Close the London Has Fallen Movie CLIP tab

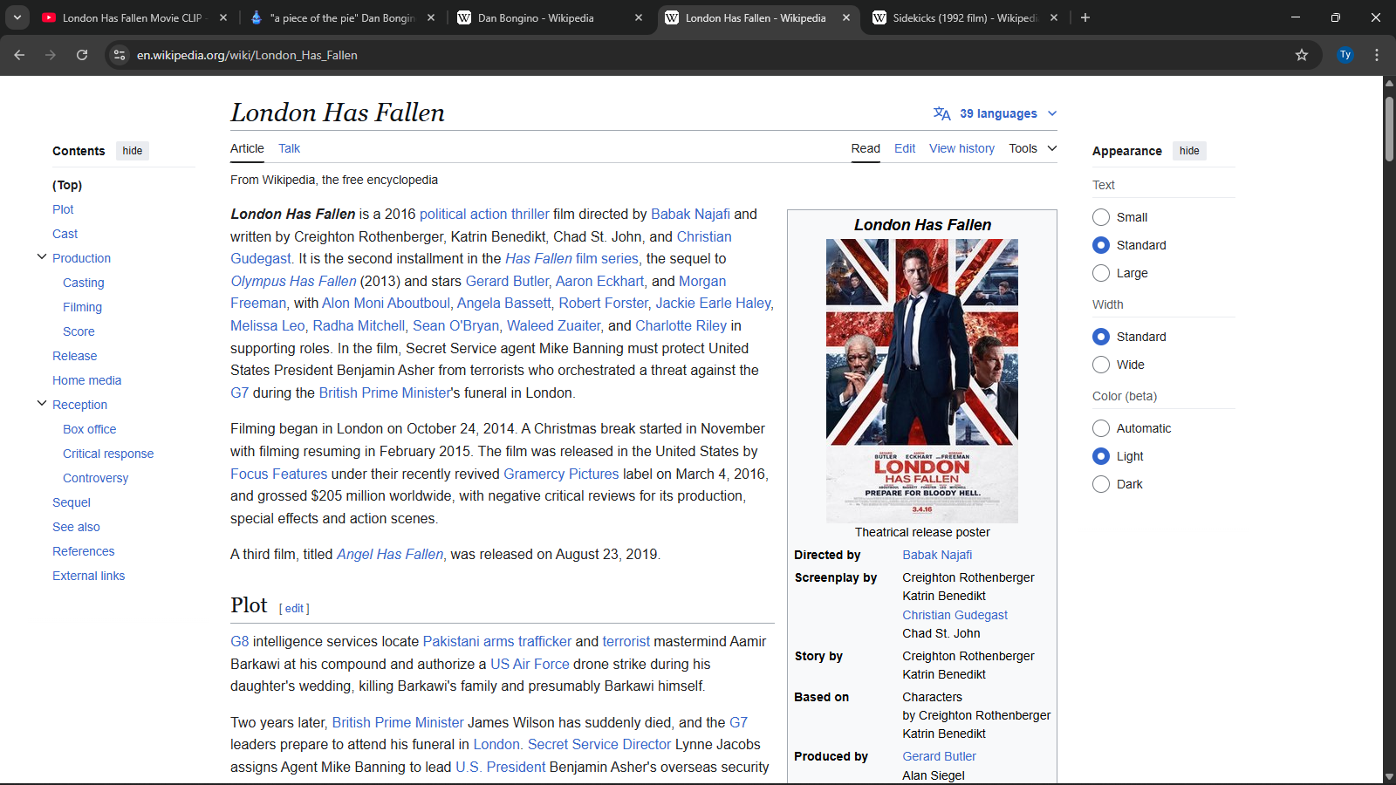tap(223, 17)
